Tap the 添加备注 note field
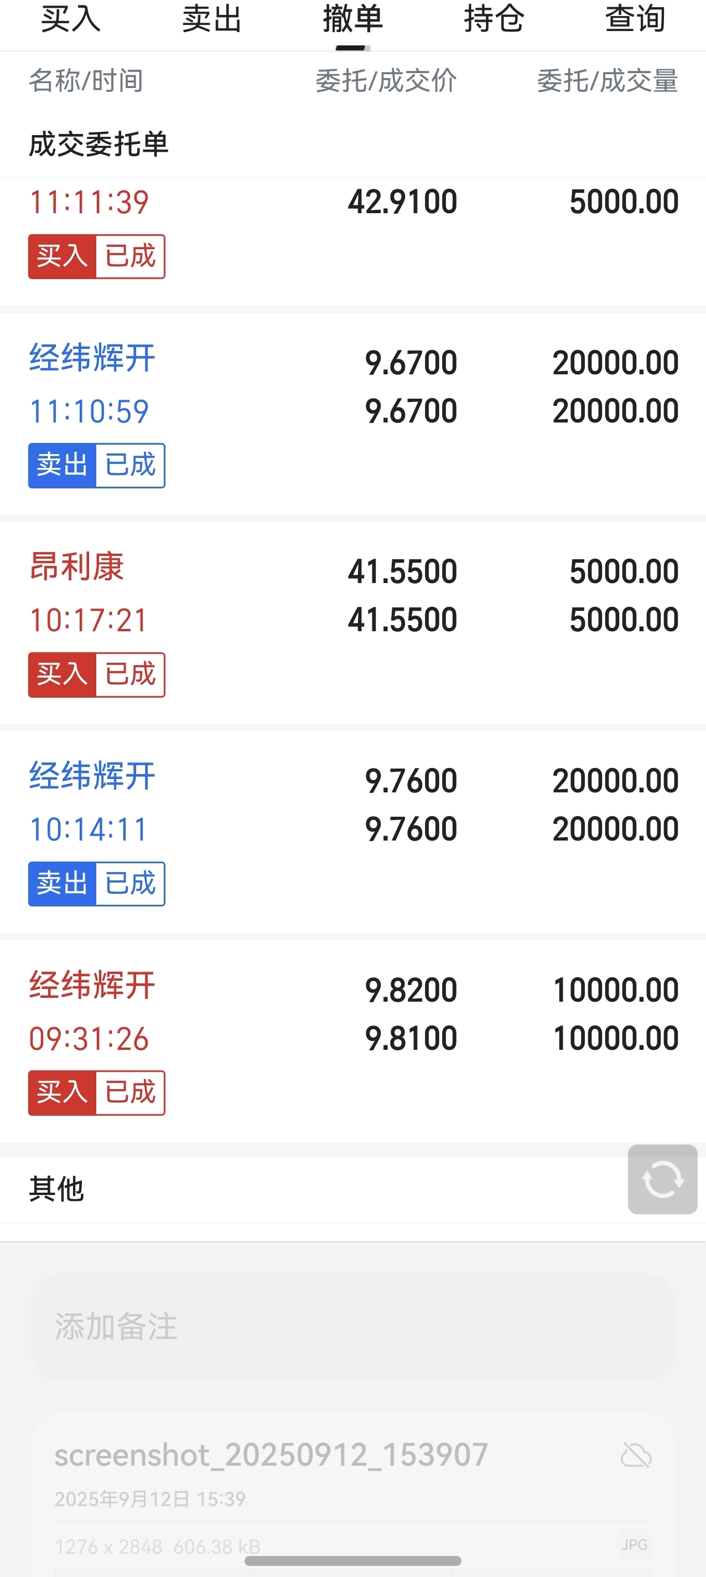The height and width of the screenshot is (1577, 706). 353,1327
